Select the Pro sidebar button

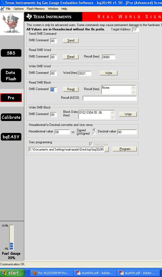coord(11,98)
